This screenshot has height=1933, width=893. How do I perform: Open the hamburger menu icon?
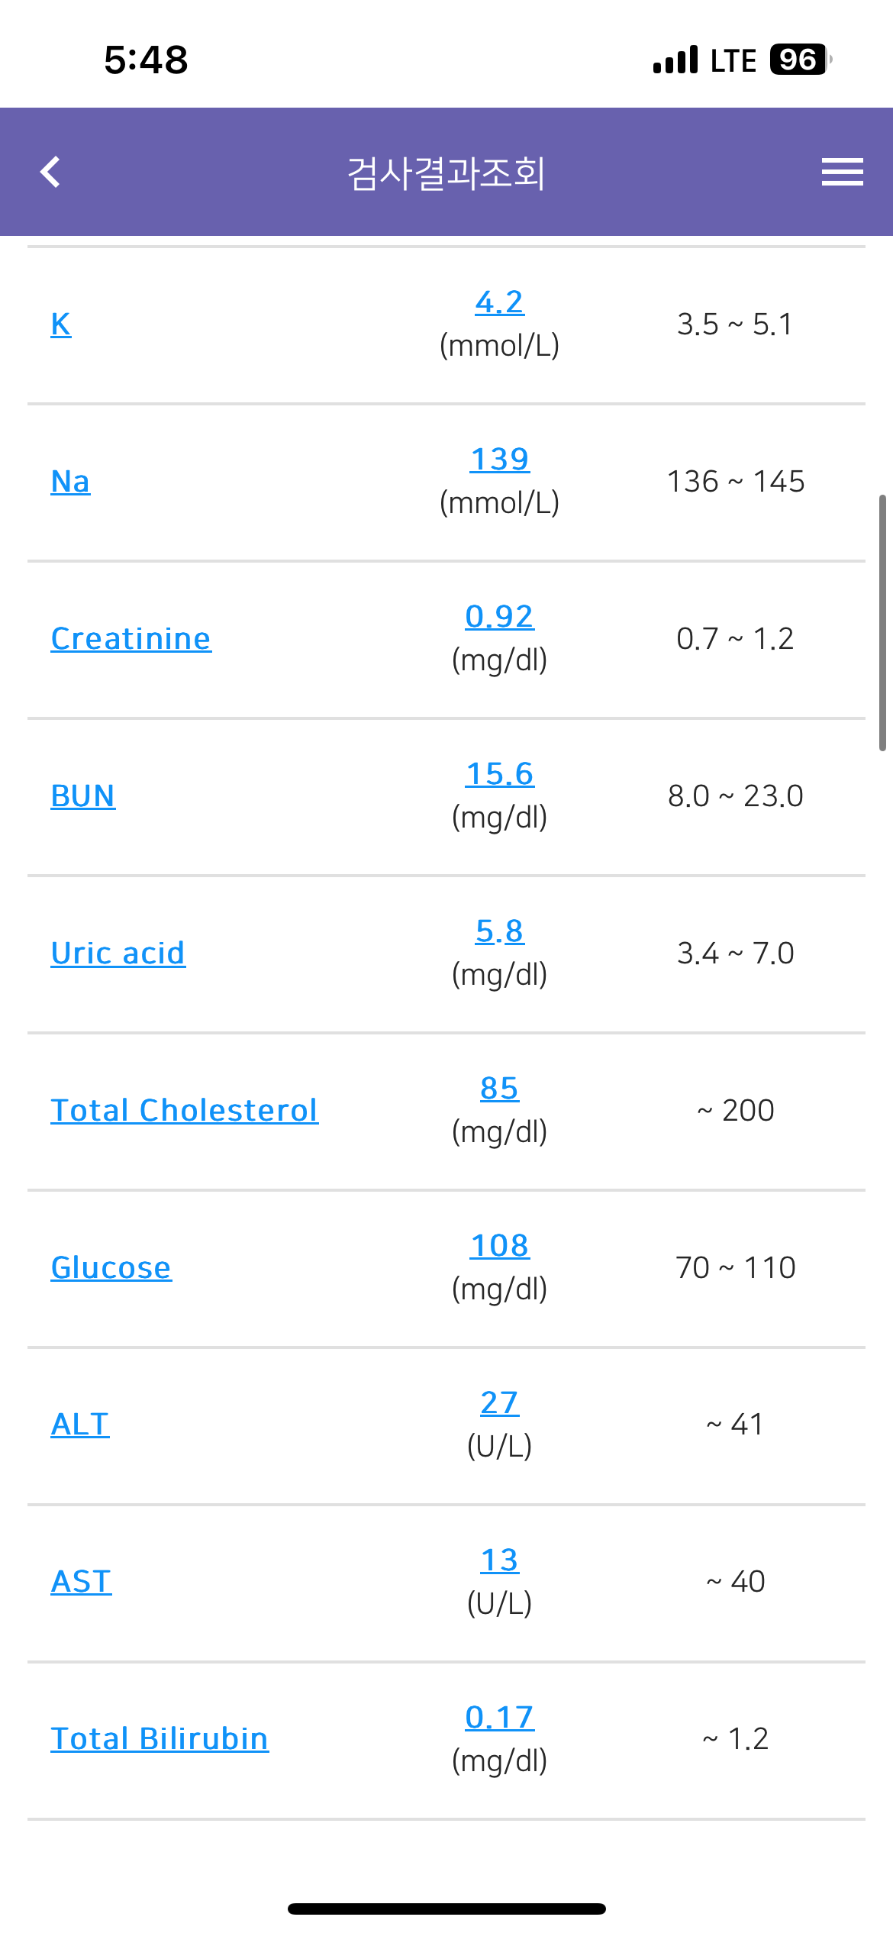click(x=842, y=172)
